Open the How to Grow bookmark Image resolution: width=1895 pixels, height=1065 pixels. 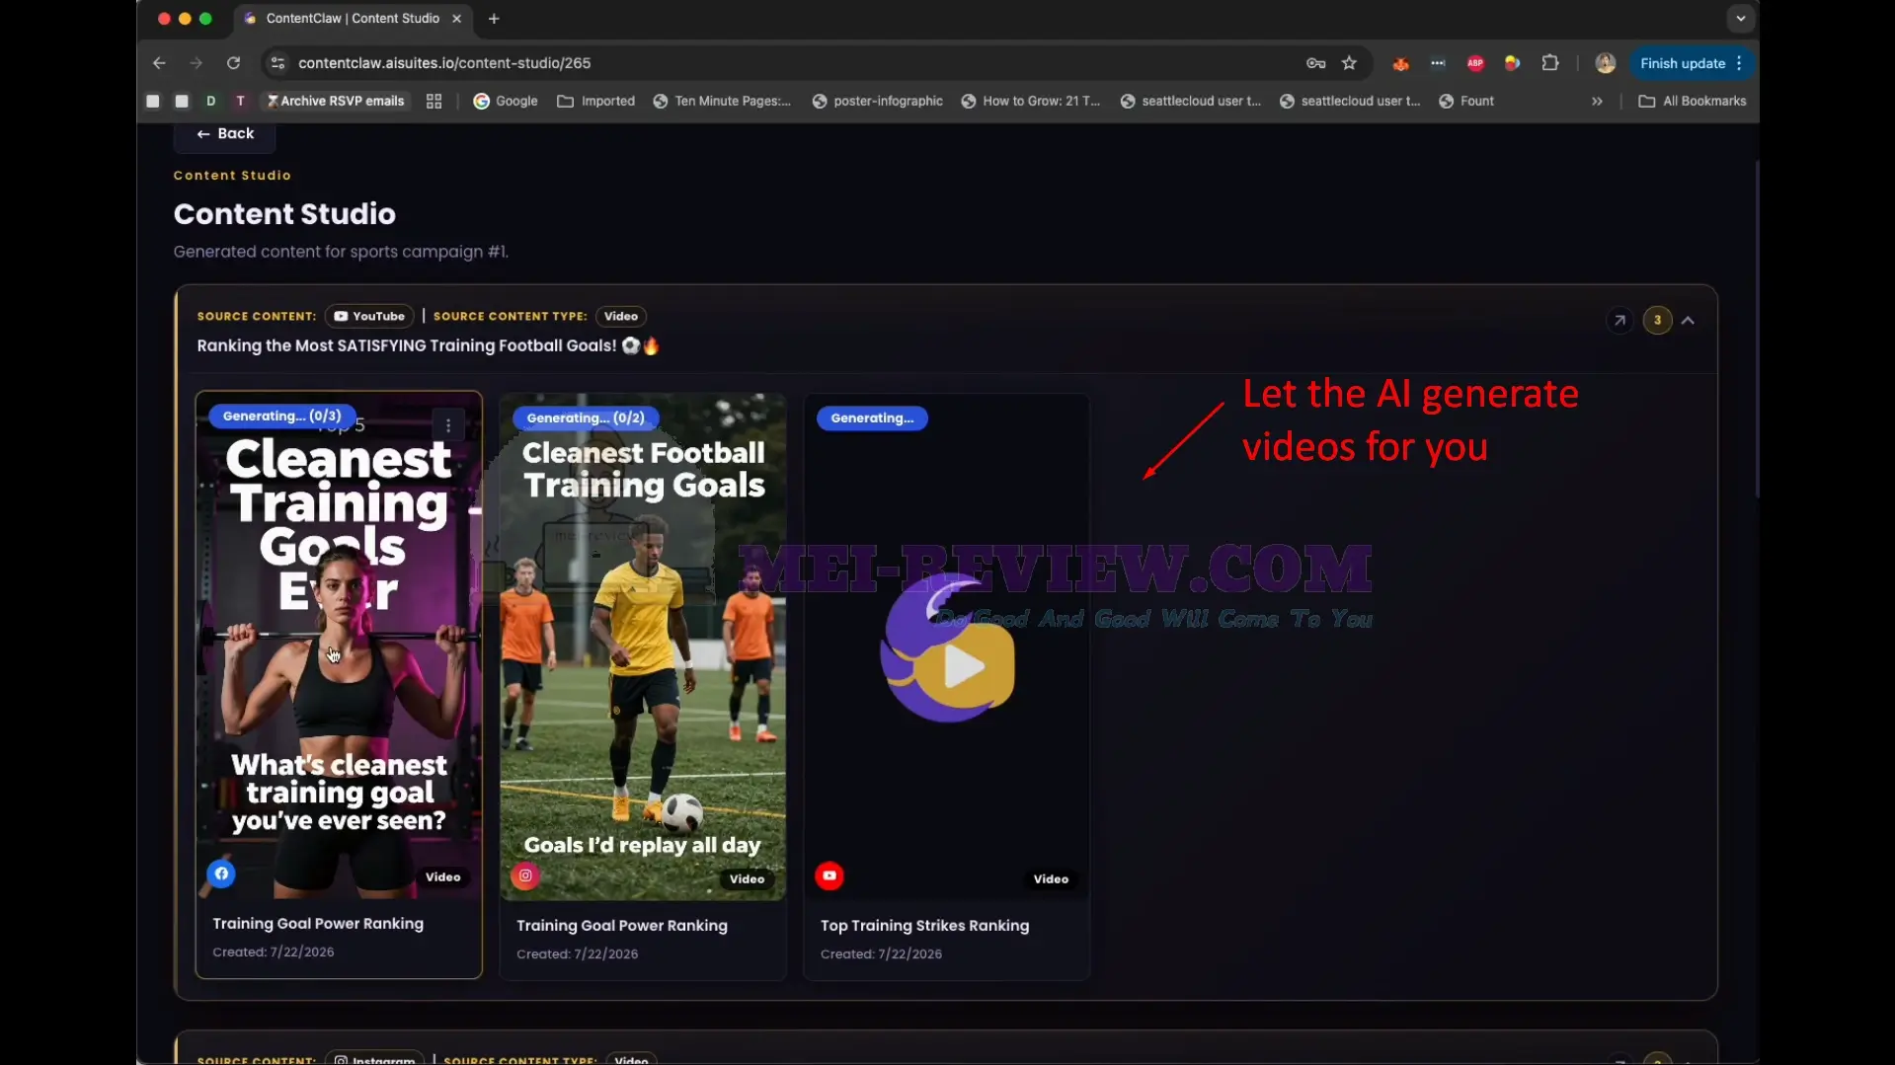click(x=1031, y=101)
